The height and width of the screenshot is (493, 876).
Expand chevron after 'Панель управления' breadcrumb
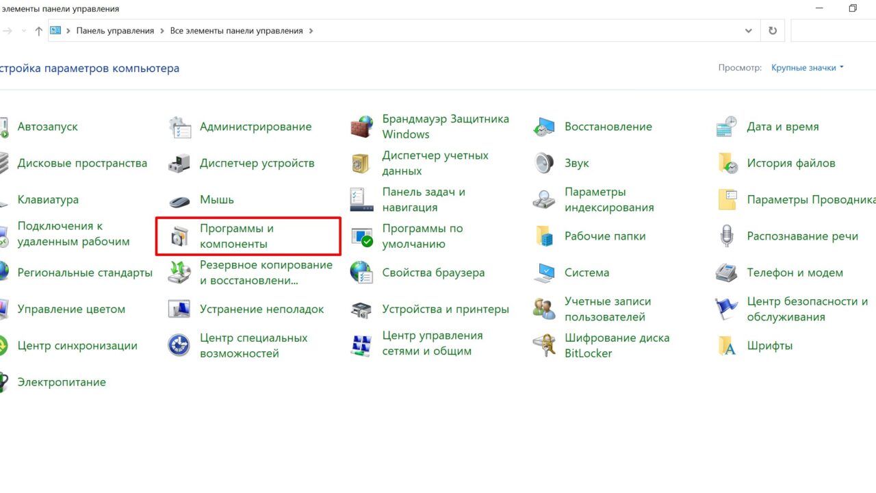coord(162,31)
